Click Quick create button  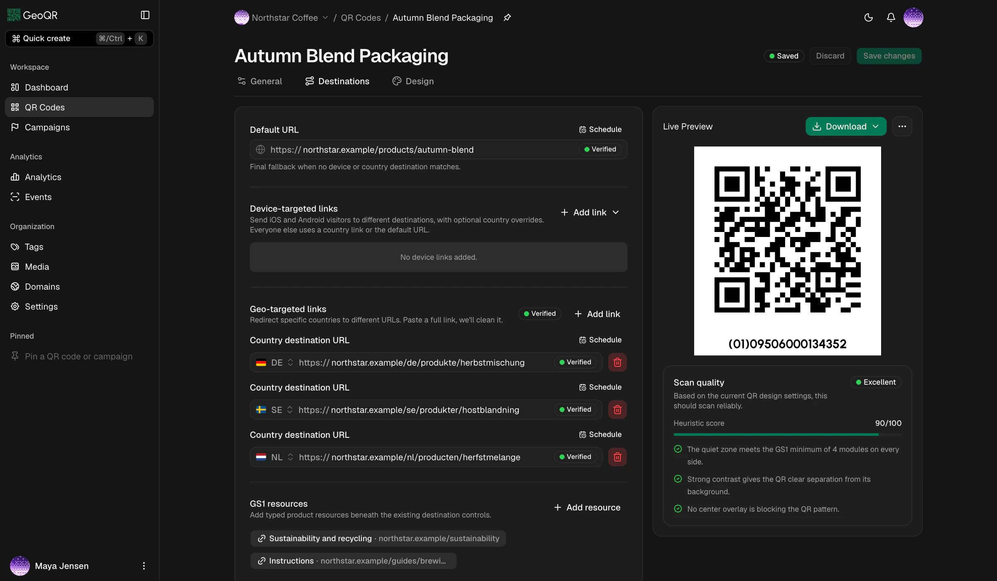[x=79, y=39]
